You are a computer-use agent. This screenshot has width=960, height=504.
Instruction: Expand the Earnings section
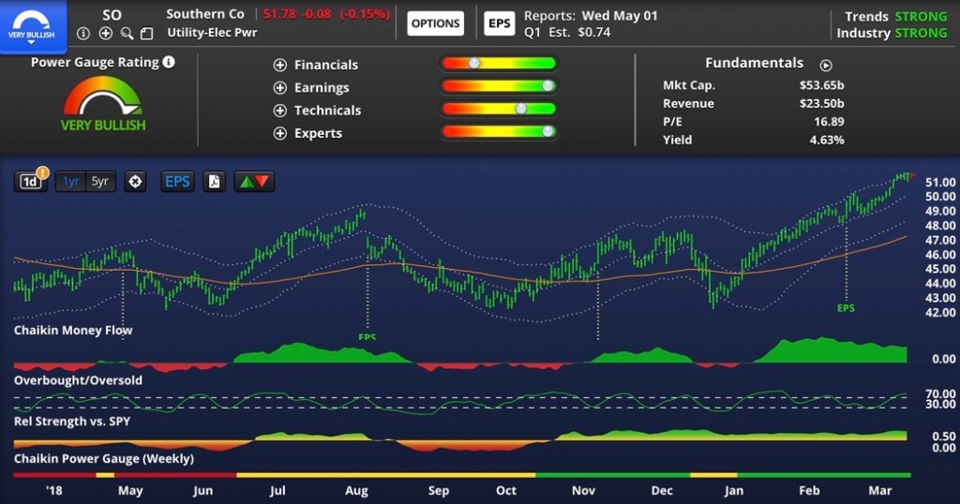coord(279,88)
